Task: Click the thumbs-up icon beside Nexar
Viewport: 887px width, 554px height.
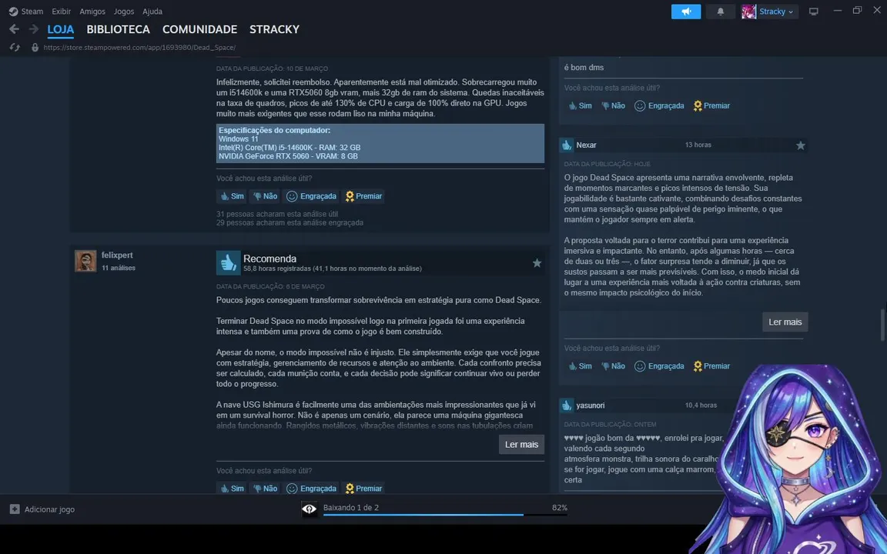Action: (x=567, y=145)
